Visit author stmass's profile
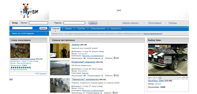This screenshot has height=94, width=197. click(158, 84)
